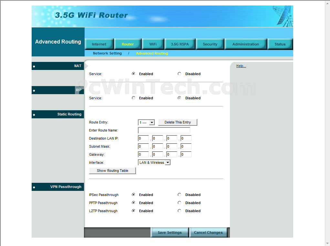Click the 3.5G WiFi Router banner title
This screenshot has width=330, height=246.
click(91, 15)
